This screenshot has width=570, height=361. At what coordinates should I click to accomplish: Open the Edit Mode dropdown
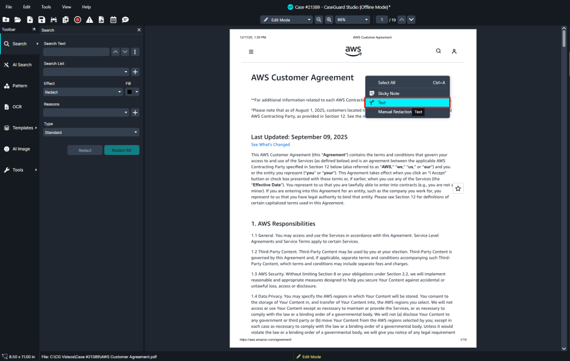tap(287, 19)
